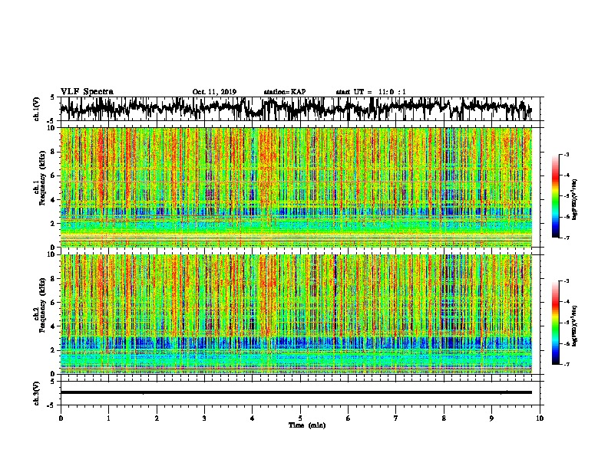Click the "-3" label on ch.1 colorbar

[x=566, y=154]
